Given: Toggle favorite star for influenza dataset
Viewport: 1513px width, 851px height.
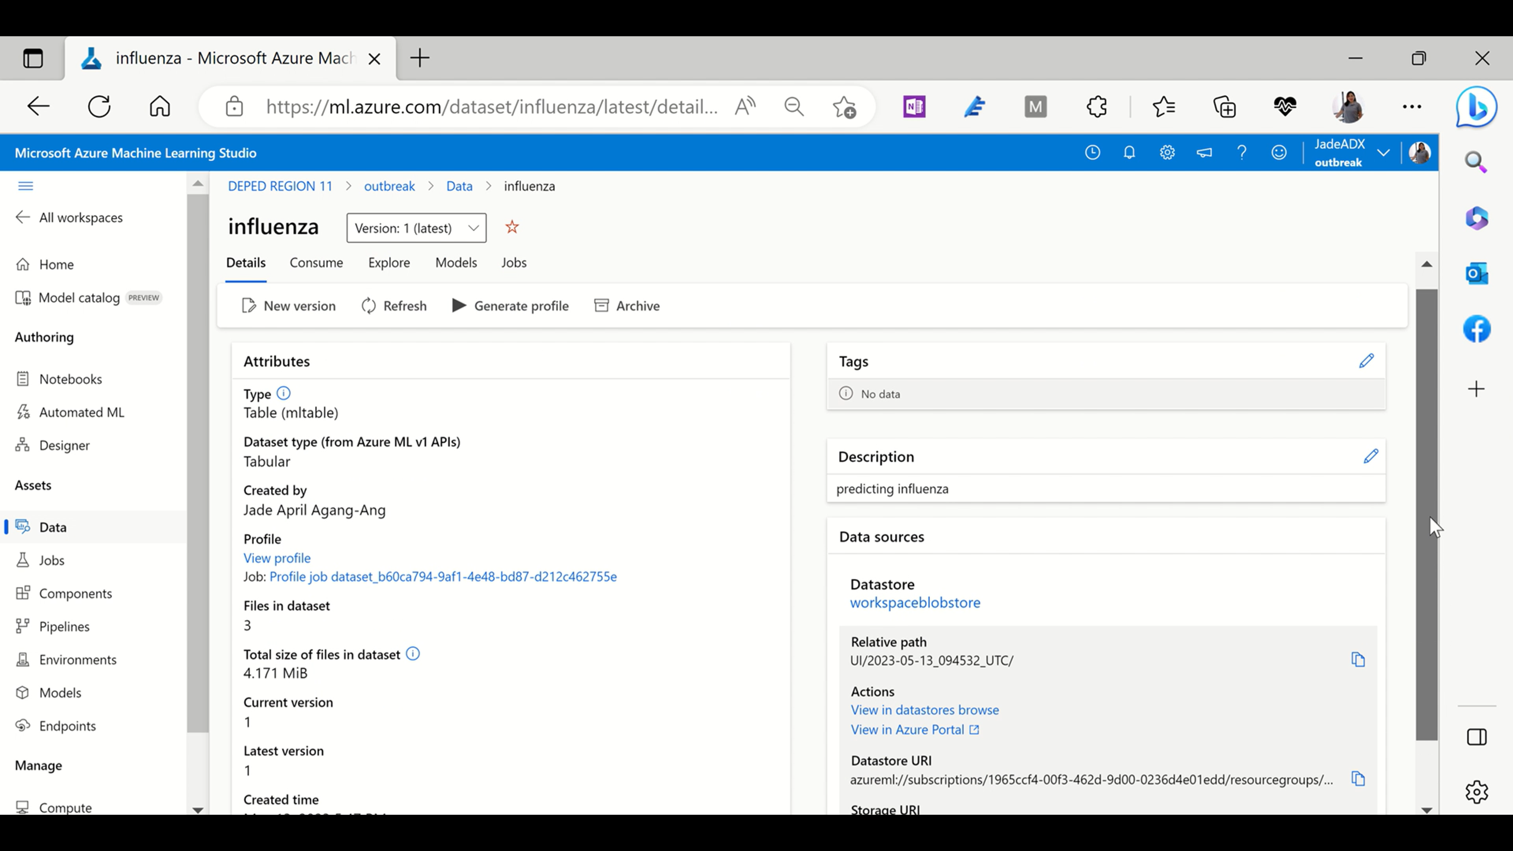Looking at the screenshot, I should click(x=511, y=227).
